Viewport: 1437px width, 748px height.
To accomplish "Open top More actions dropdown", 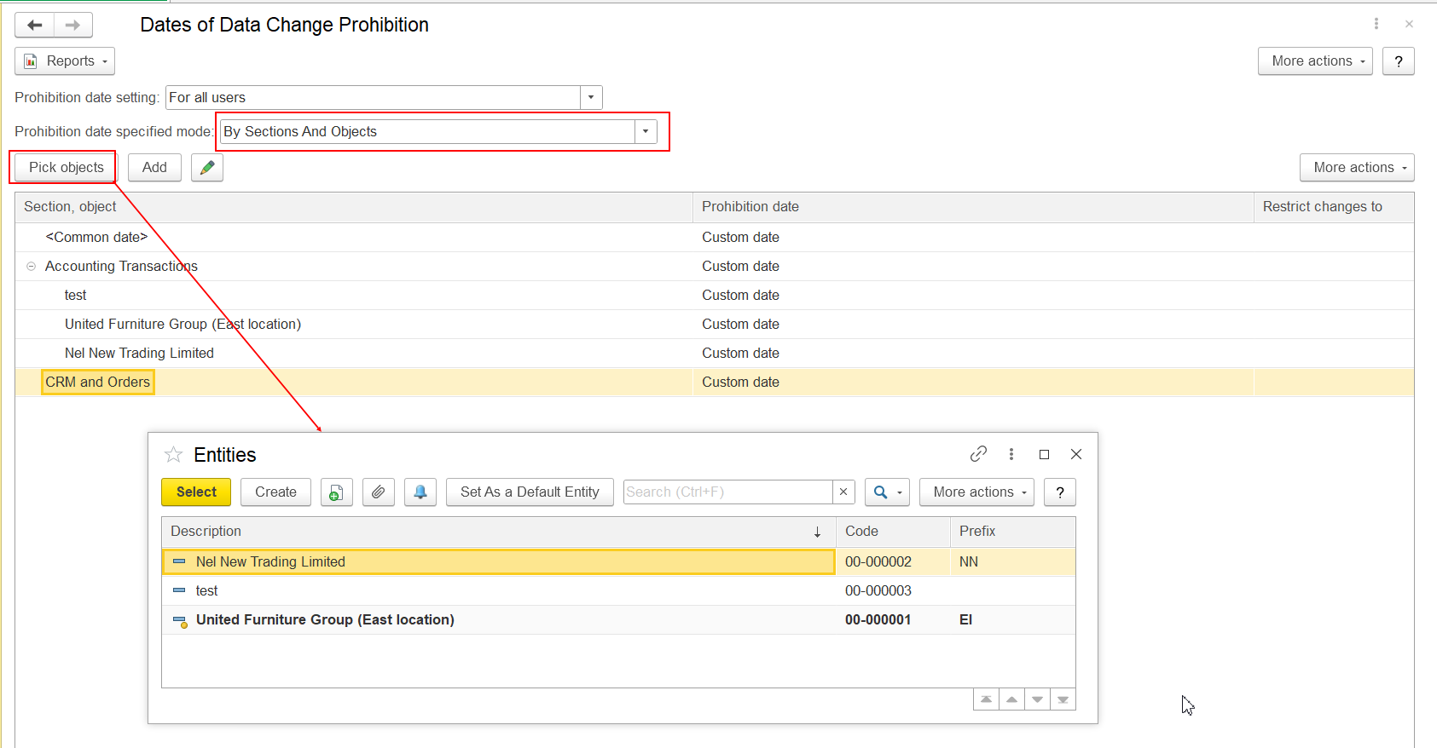I will 1315,61.
